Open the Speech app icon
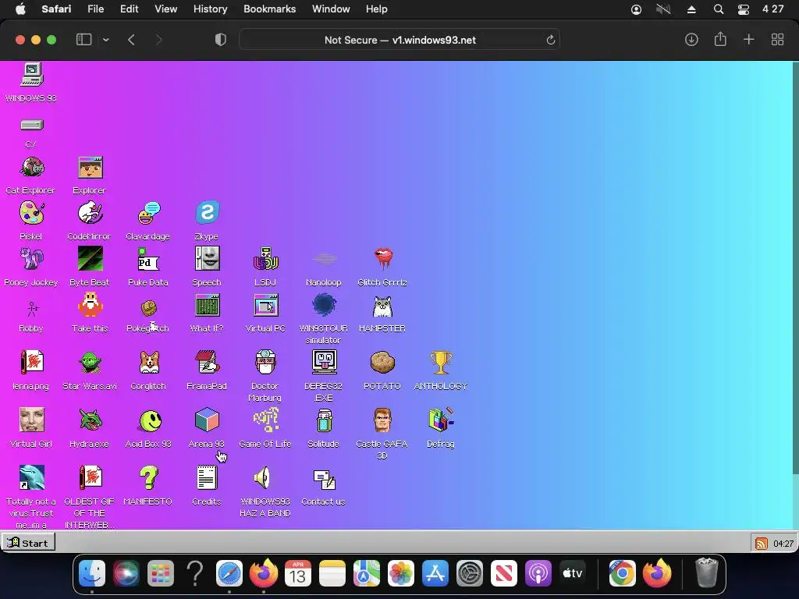 pyautogui.click(x=208, y=259)
